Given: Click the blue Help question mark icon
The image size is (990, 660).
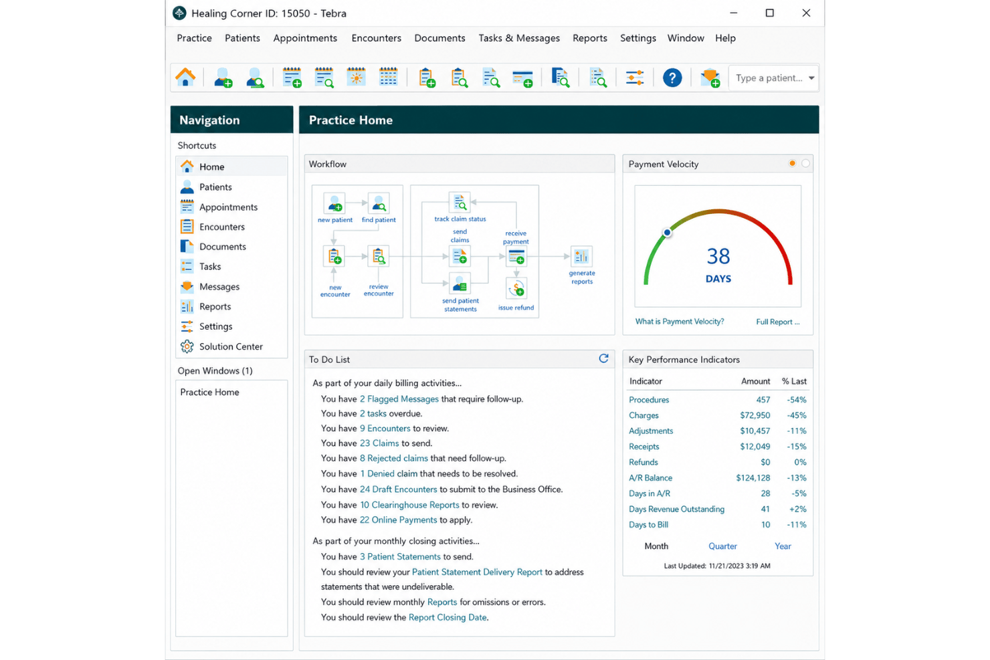Looking at the screenshot, I should click(672, 78).
